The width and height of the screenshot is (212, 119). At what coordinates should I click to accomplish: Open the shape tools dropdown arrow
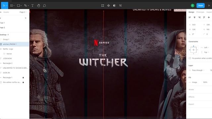pos(21,6)
